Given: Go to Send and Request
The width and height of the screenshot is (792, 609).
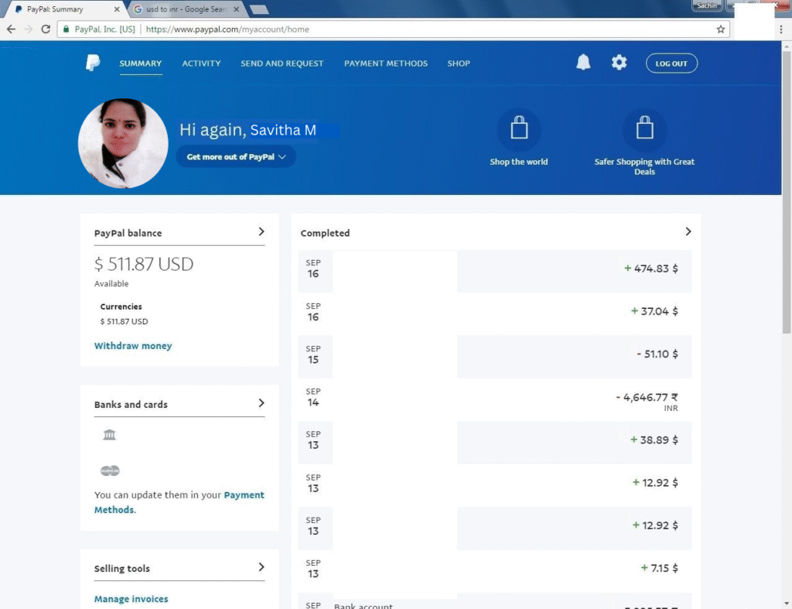Looking at the screenshot, I should tap(282, 63).
